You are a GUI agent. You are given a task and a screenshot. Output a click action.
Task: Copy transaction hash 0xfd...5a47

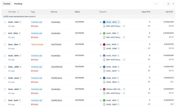pyautogui.click(x=20, y=101)
